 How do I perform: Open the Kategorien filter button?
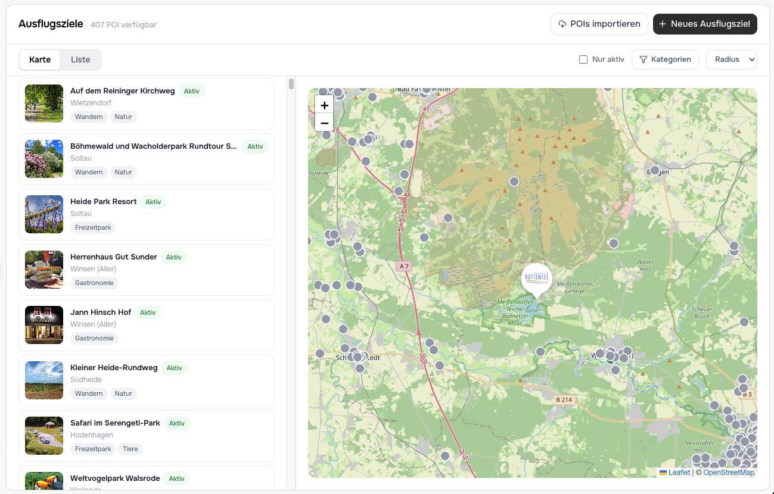coord(665,60)
